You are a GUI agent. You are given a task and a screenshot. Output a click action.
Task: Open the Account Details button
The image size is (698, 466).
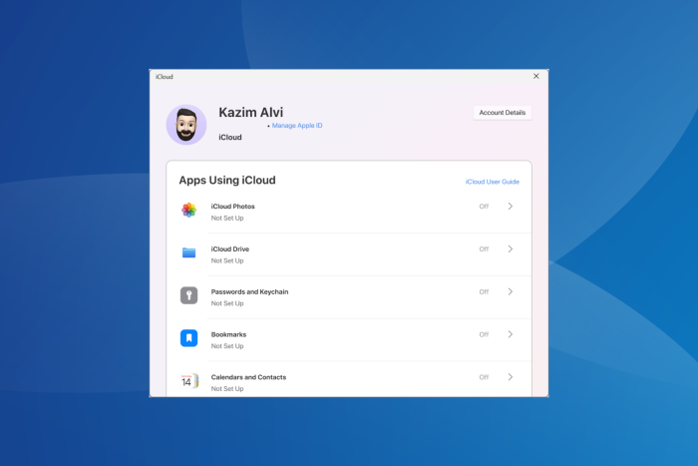pos(503,113)
